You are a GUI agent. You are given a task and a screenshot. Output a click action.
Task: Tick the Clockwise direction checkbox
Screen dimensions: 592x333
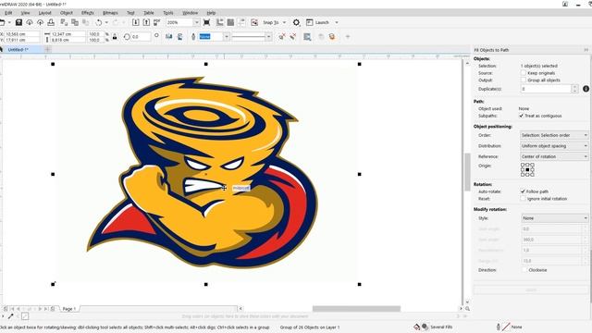pos(524,270)
